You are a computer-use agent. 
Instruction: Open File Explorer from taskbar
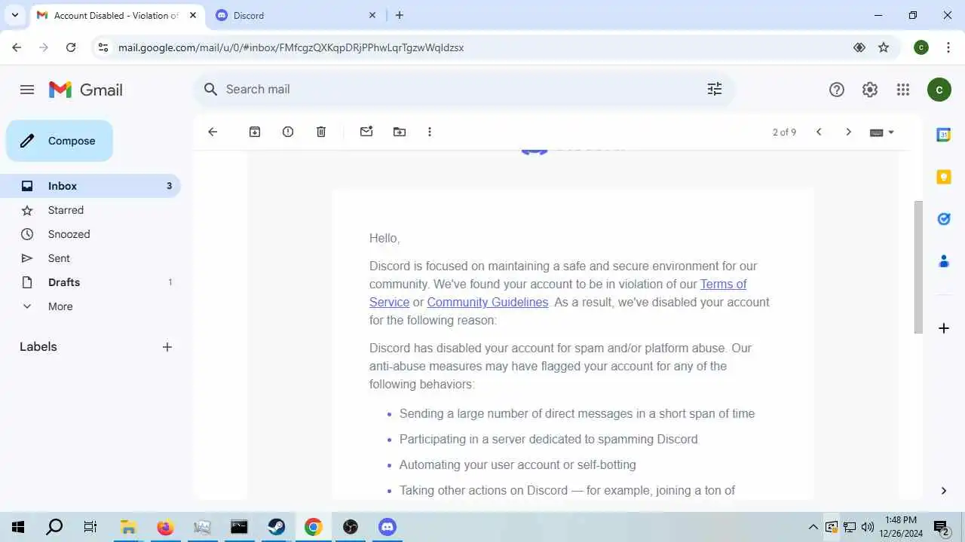click(128, 527)
